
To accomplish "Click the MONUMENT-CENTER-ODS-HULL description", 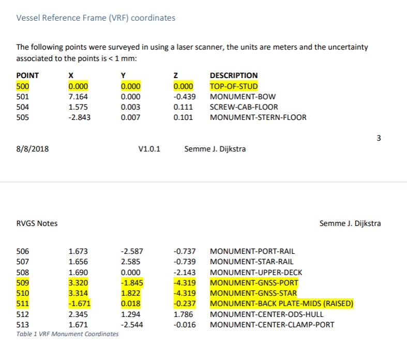I will pyautogui.click(x=266, y=314).
